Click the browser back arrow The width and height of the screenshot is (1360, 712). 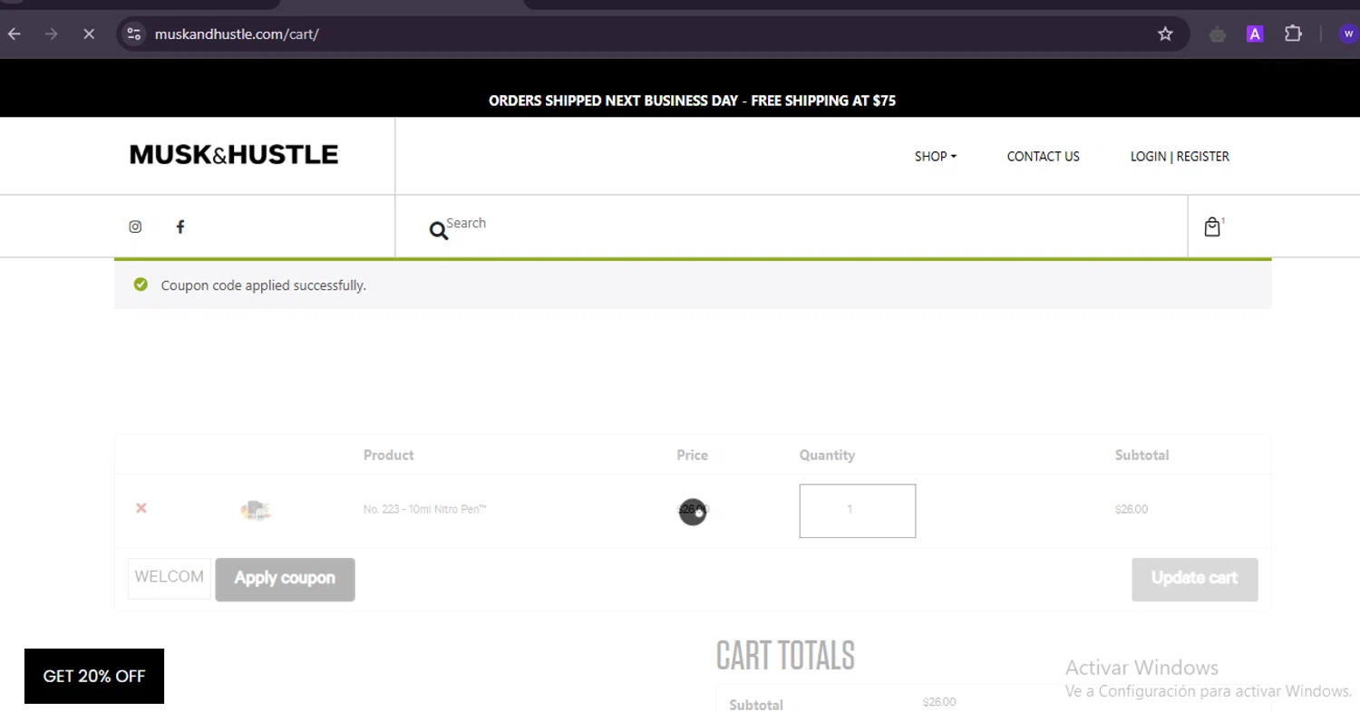[x=15, y=34]
